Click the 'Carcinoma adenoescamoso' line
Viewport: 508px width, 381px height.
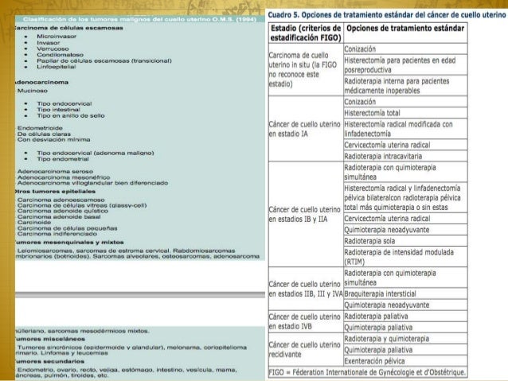[61, 200]
